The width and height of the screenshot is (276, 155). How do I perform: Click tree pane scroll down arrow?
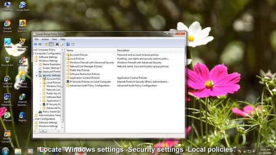tap(62, 128)
